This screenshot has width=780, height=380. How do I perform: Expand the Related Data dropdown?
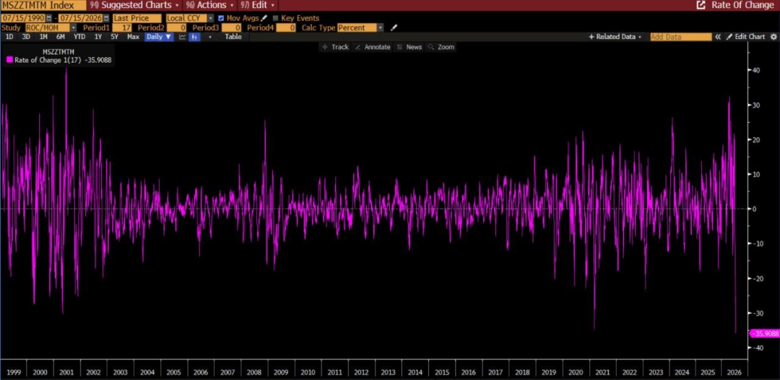click(615, 37)
